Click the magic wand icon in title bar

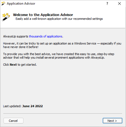pos(3,4)
